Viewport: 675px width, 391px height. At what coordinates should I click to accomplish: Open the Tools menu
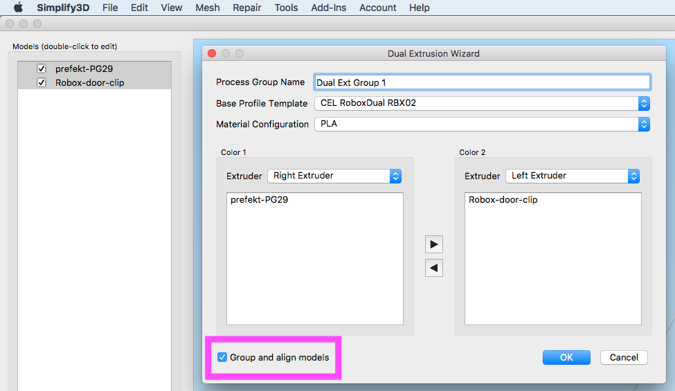click(287, 8)
